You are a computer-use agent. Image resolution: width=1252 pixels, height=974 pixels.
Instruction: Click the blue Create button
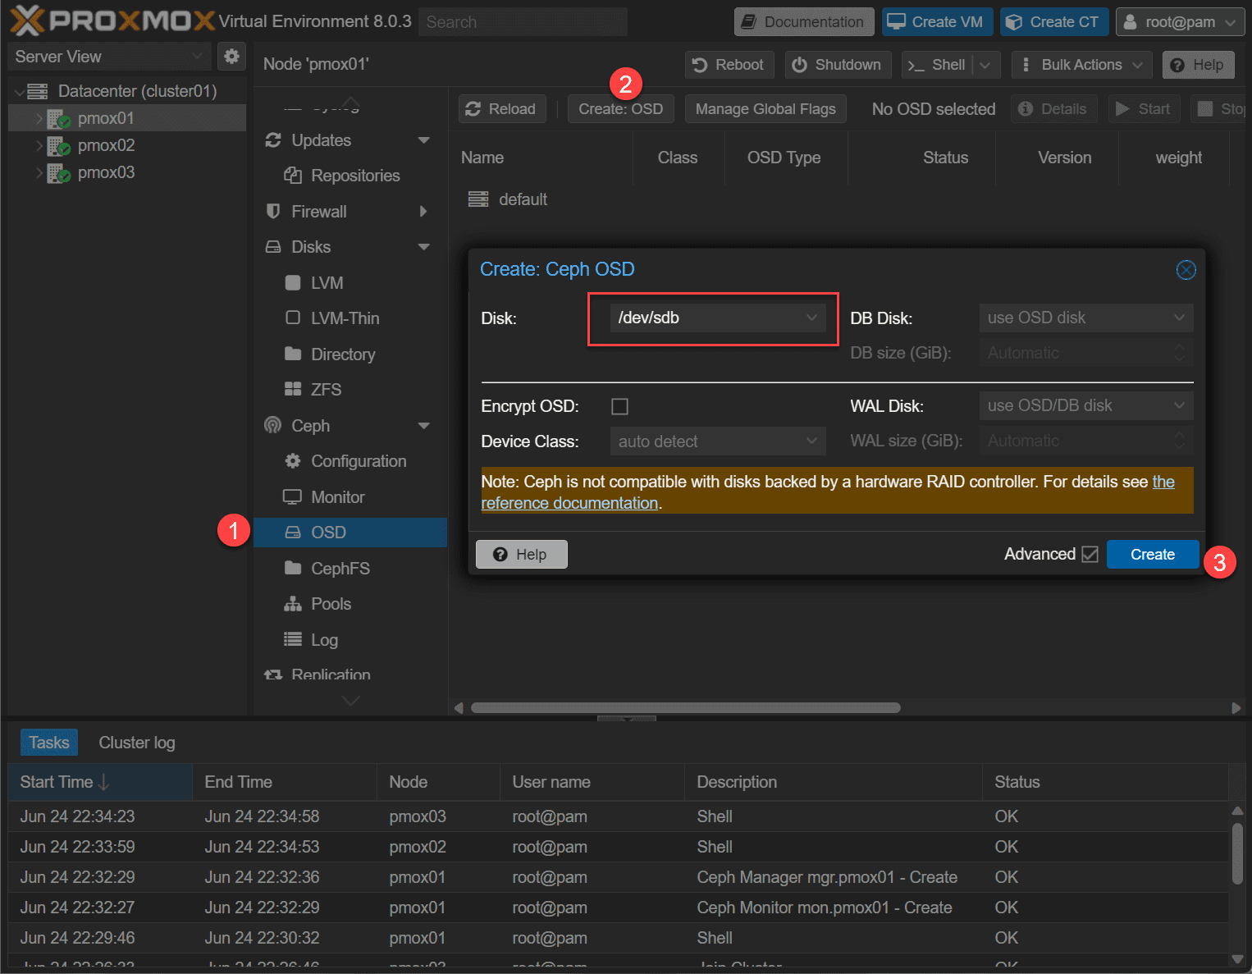tap(1152, 555)
